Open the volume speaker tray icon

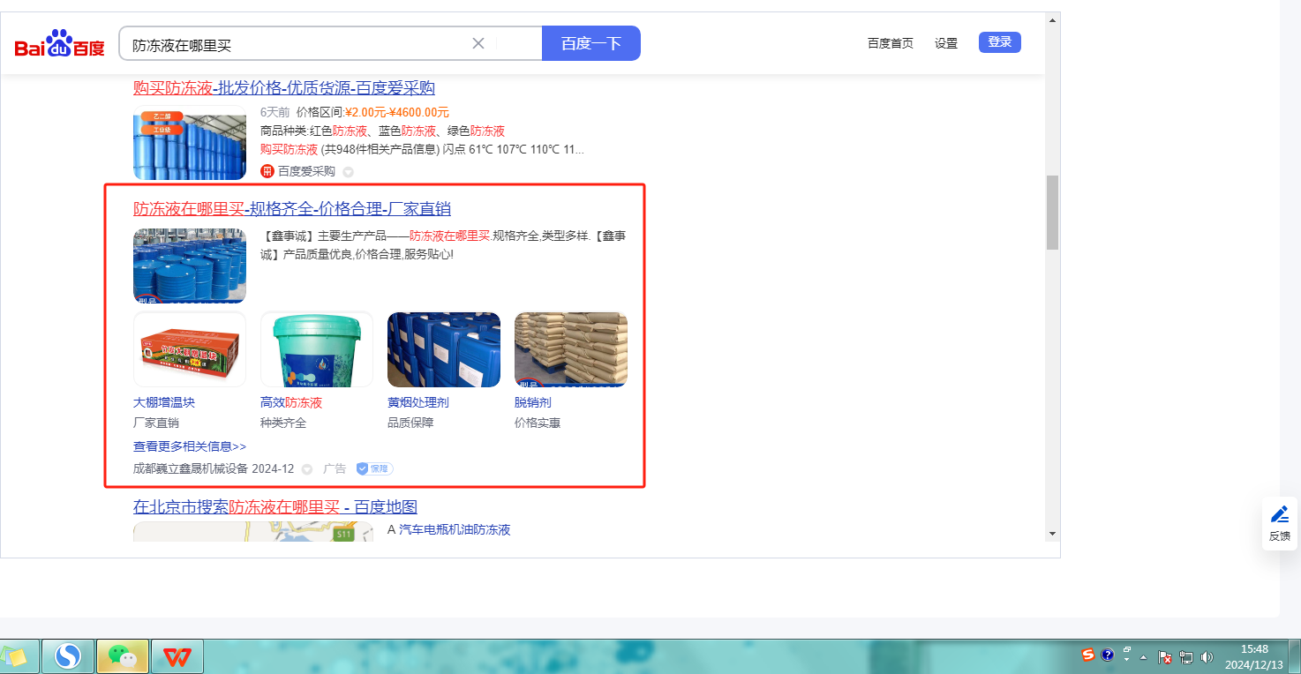pyautogui.click(x=1207, y=657)
